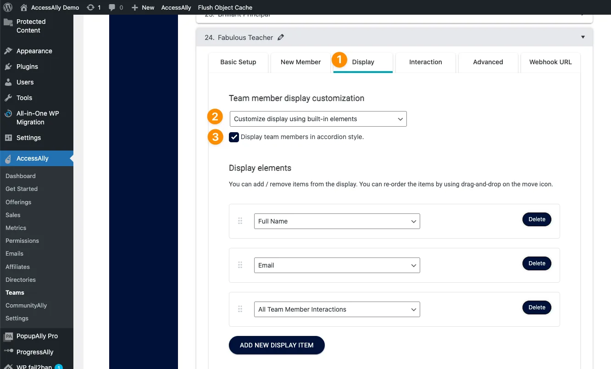Open the Basic Setup tab
Screen dimensions: 611x369
pyautogui.click(x=238, y=62)
